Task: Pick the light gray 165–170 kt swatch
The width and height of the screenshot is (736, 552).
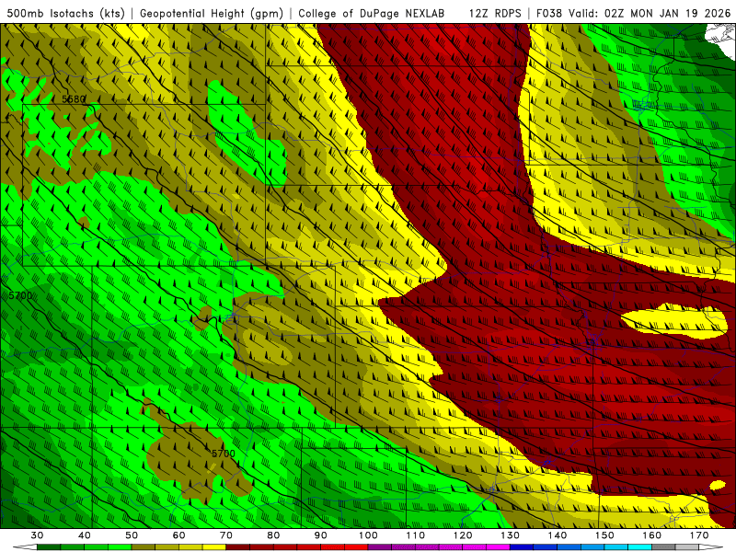Action: (x=687, y=547)
